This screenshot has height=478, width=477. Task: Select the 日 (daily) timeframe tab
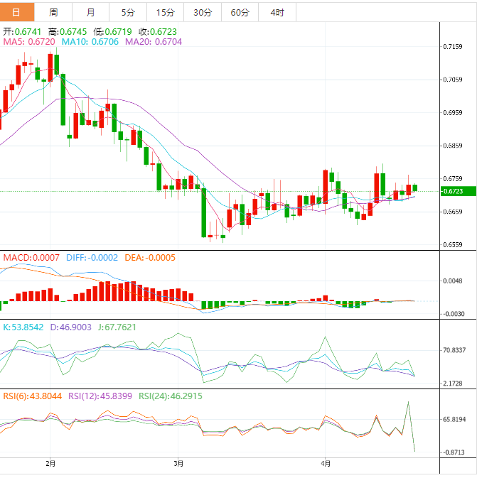pos(17,13)
